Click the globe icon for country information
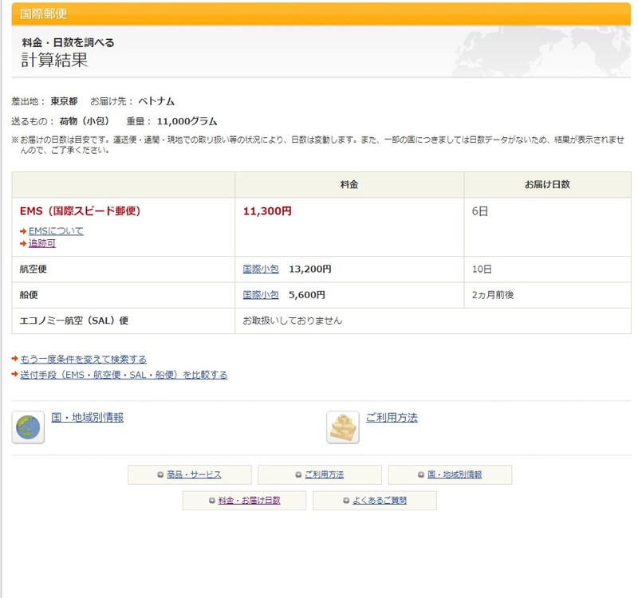This screenshot has height=598, width=638. tap(28, 427)
